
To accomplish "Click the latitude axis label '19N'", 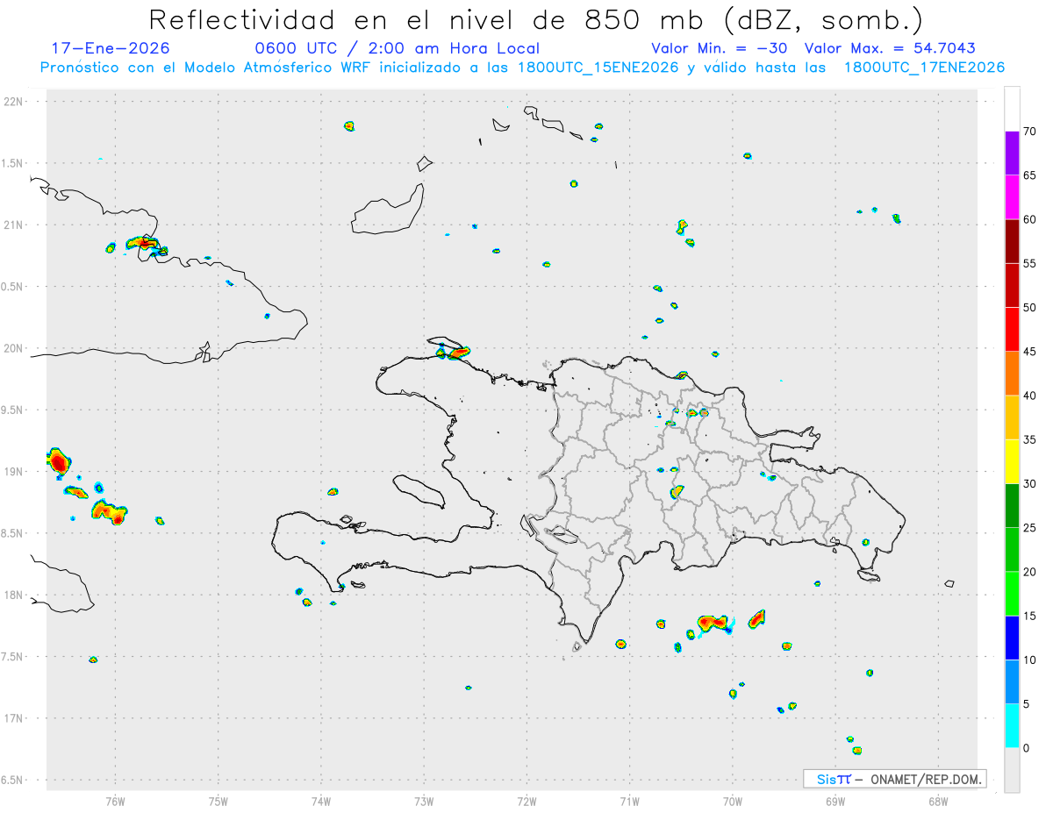I will click(x=15, y=472).
